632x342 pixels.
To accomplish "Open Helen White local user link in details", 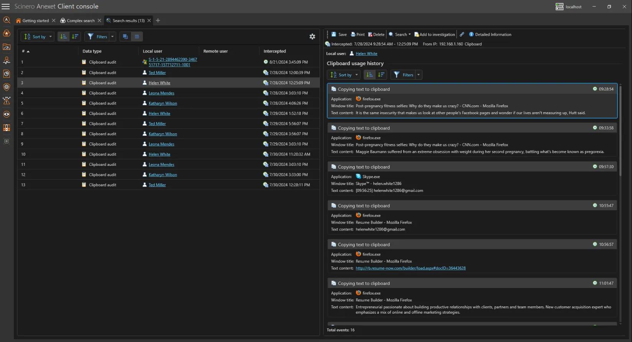I will tap(366, 54).
